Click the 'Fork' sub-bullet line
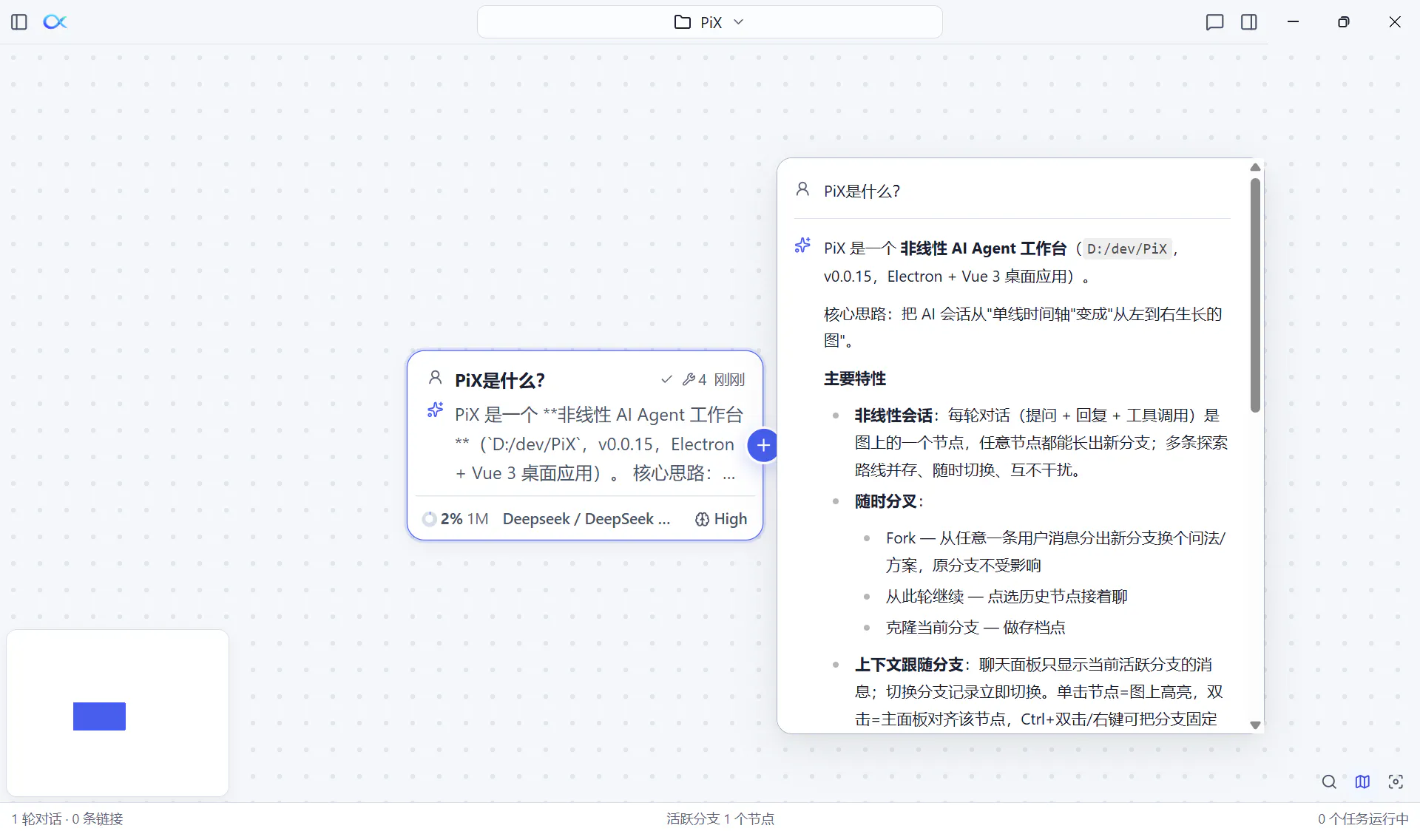The height and width of the screenshot is (834, 1420). click(x=1055, y=552)
